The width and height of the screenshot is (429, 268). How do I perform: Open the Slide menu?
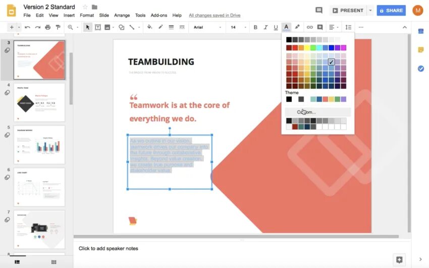click(104, 15)
